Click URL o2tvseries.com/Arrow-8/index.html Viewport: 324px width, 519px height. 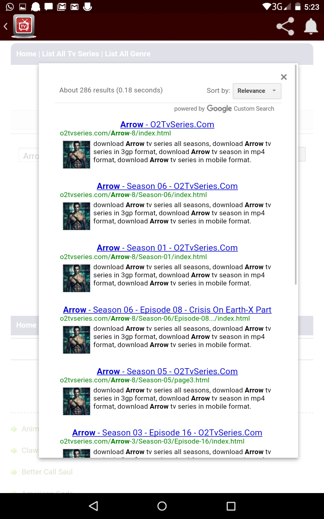(115, 133)
